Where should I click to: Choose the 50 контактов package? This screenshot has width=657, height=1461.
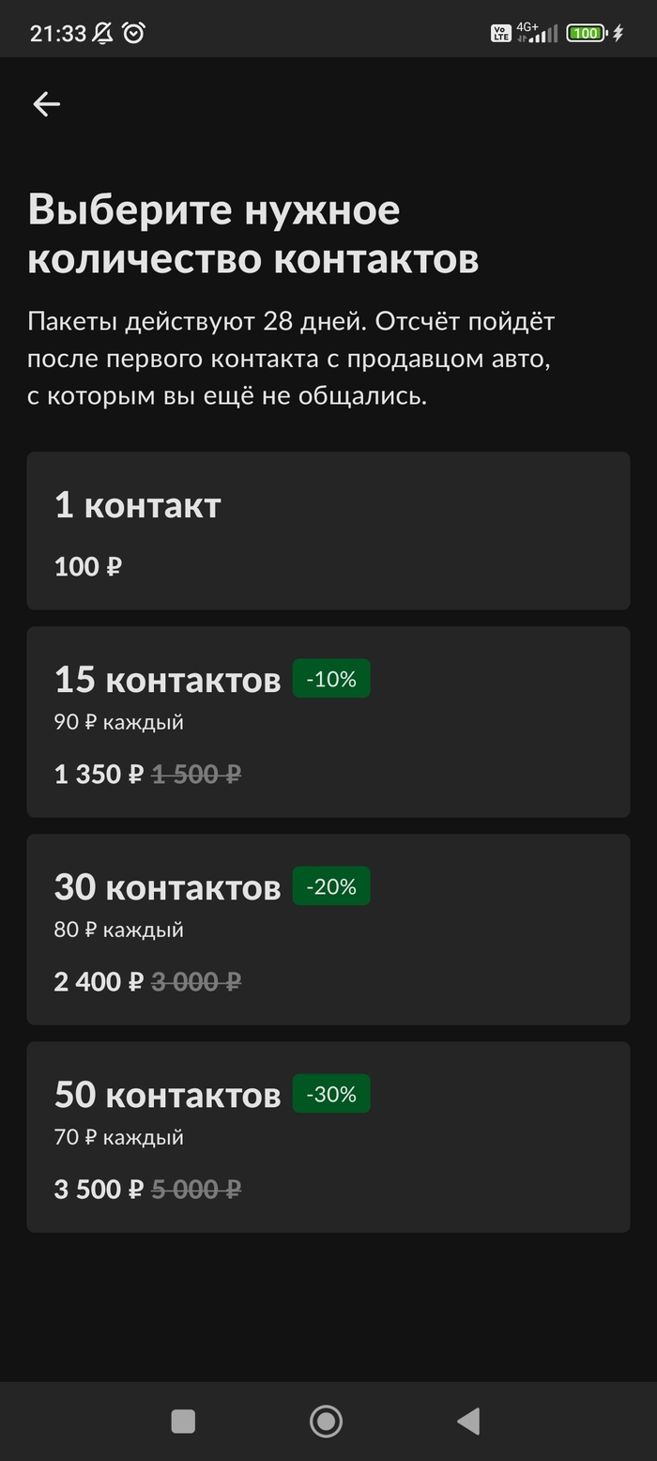click(328, 1137)
